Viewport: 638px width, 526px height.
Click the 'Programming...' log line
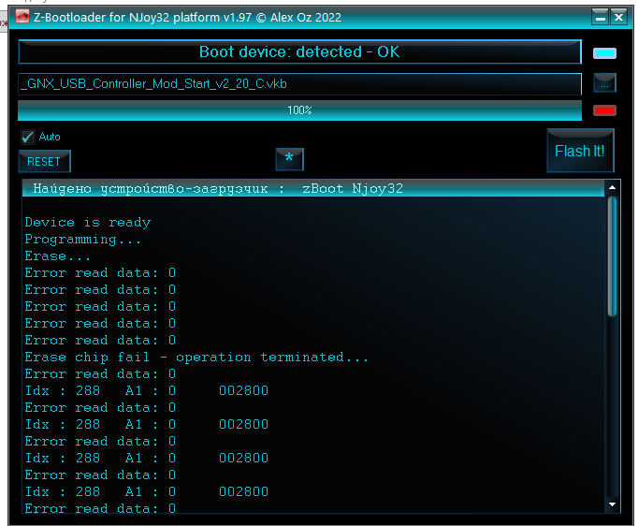tap(83, 240)
